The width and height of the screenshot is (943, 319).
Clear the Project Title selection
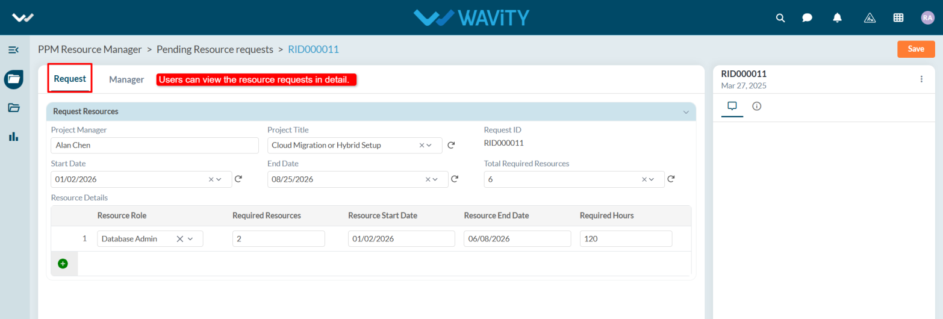click(422, 145)
